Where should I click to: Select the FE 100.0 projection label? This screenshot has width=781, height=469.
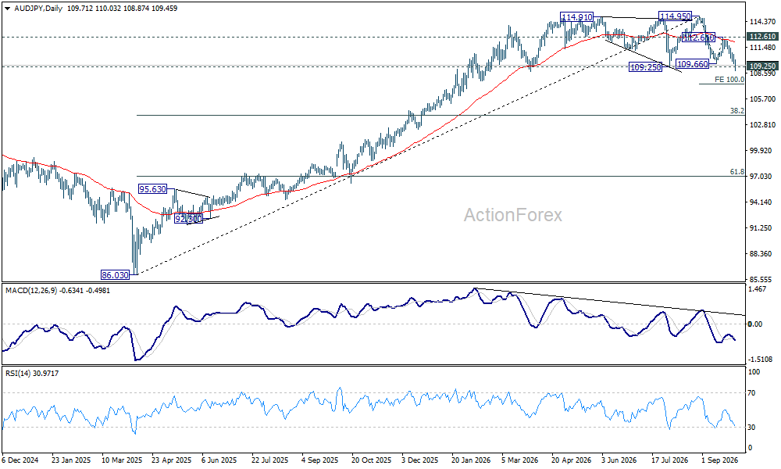click(729, 79)
